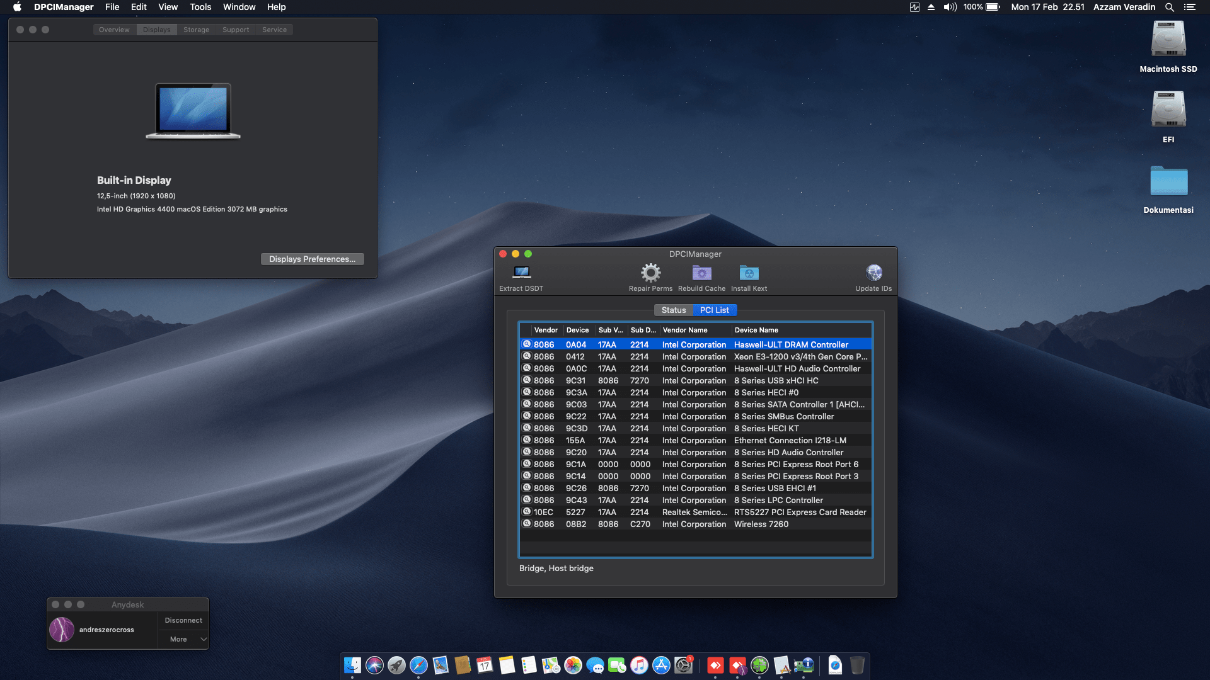Click andreszerocross avatar in Anydesk
Viewport: 1210px width, 680px height.
(x=62, y=630)
